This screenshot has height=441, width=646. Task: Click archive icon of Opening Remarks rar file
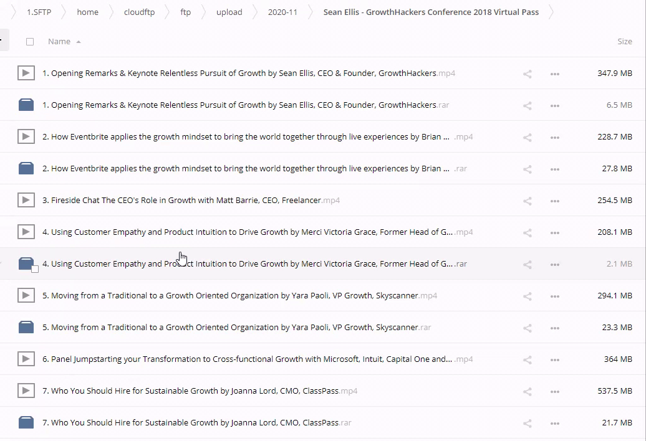[x=26, y=105]
